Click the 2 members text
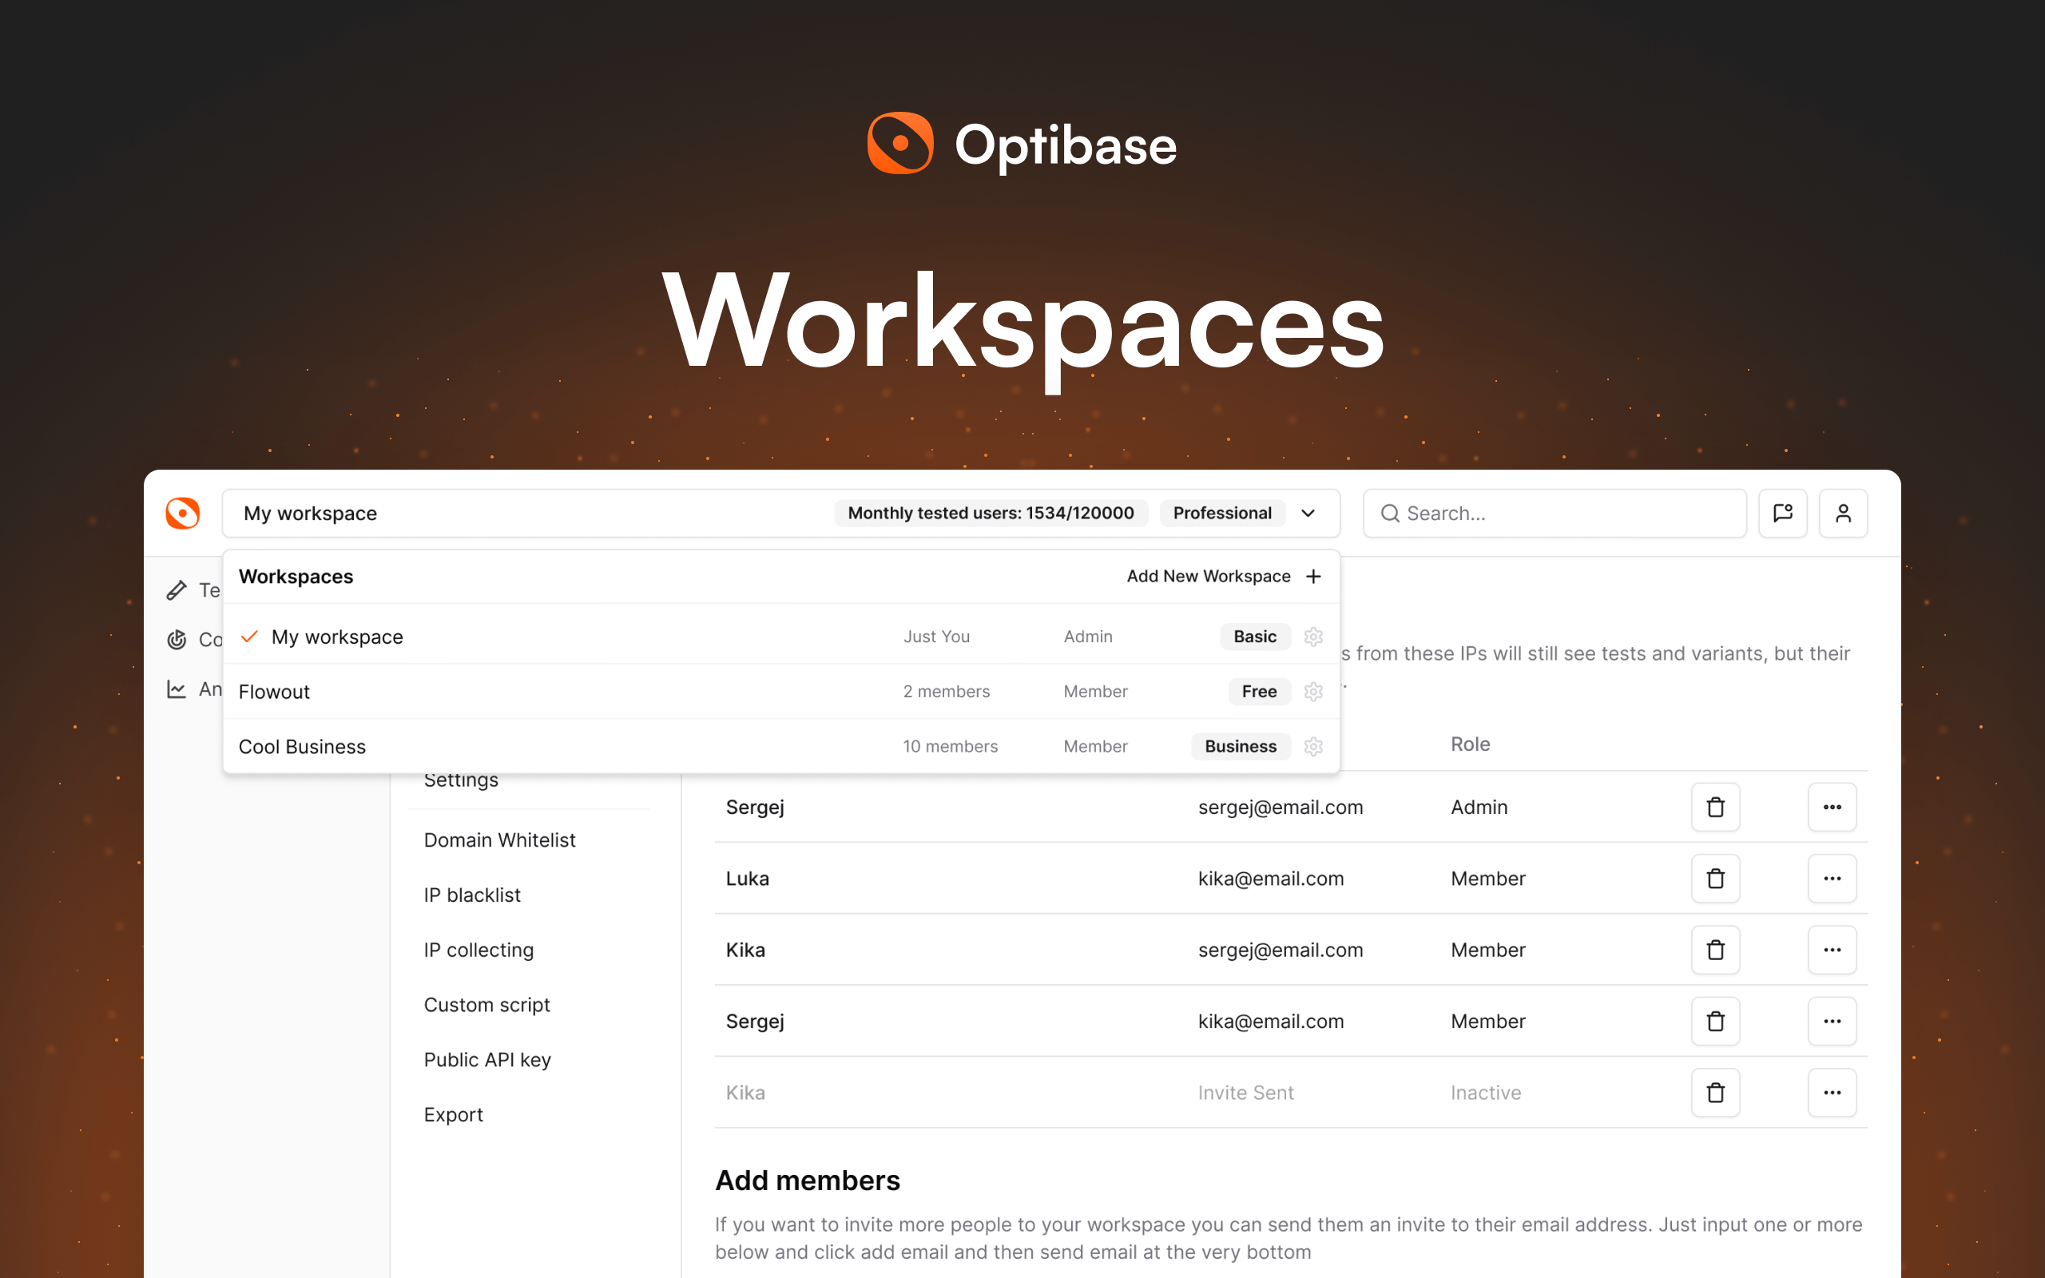 947,692
